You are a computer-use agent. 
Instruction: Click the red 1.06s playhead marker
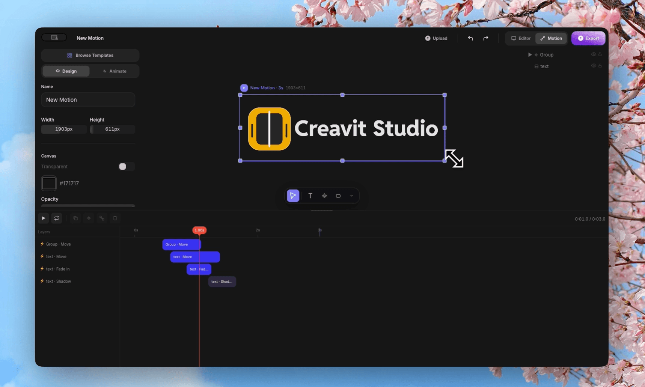(199, 230)
